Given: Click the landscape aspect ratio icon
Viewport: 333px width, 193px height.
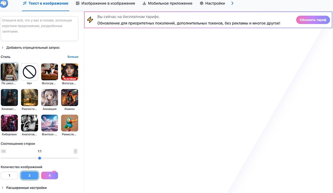Looking at the screenshot, I should pyautogui.click(x=3, y=151).
